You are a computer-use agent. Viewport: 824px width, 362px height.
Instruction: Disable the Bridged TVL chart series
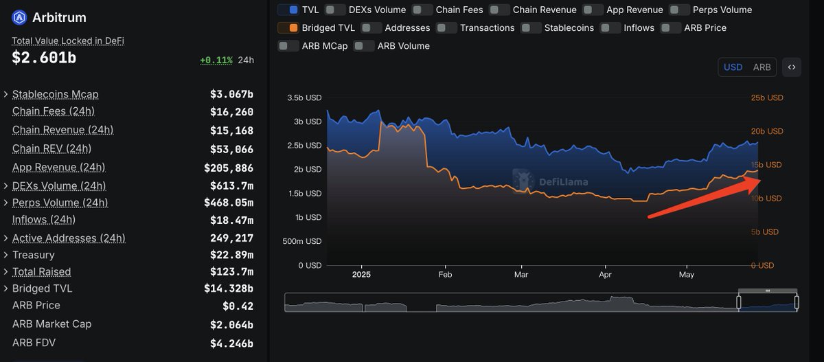tap(288, 28)
